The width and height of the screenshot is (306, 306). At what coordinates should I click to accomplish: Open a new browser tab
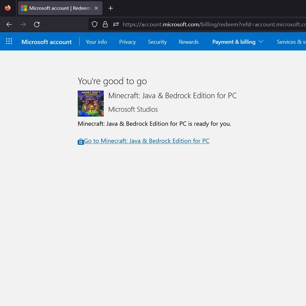[110, 8]
